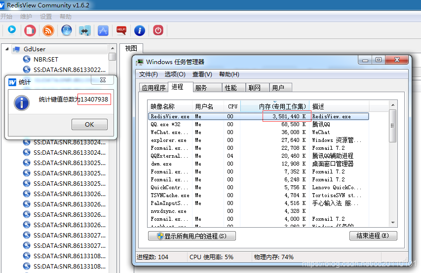Click the red book toolbar icon
Viewport: 421px width, 273px height.
30,30
